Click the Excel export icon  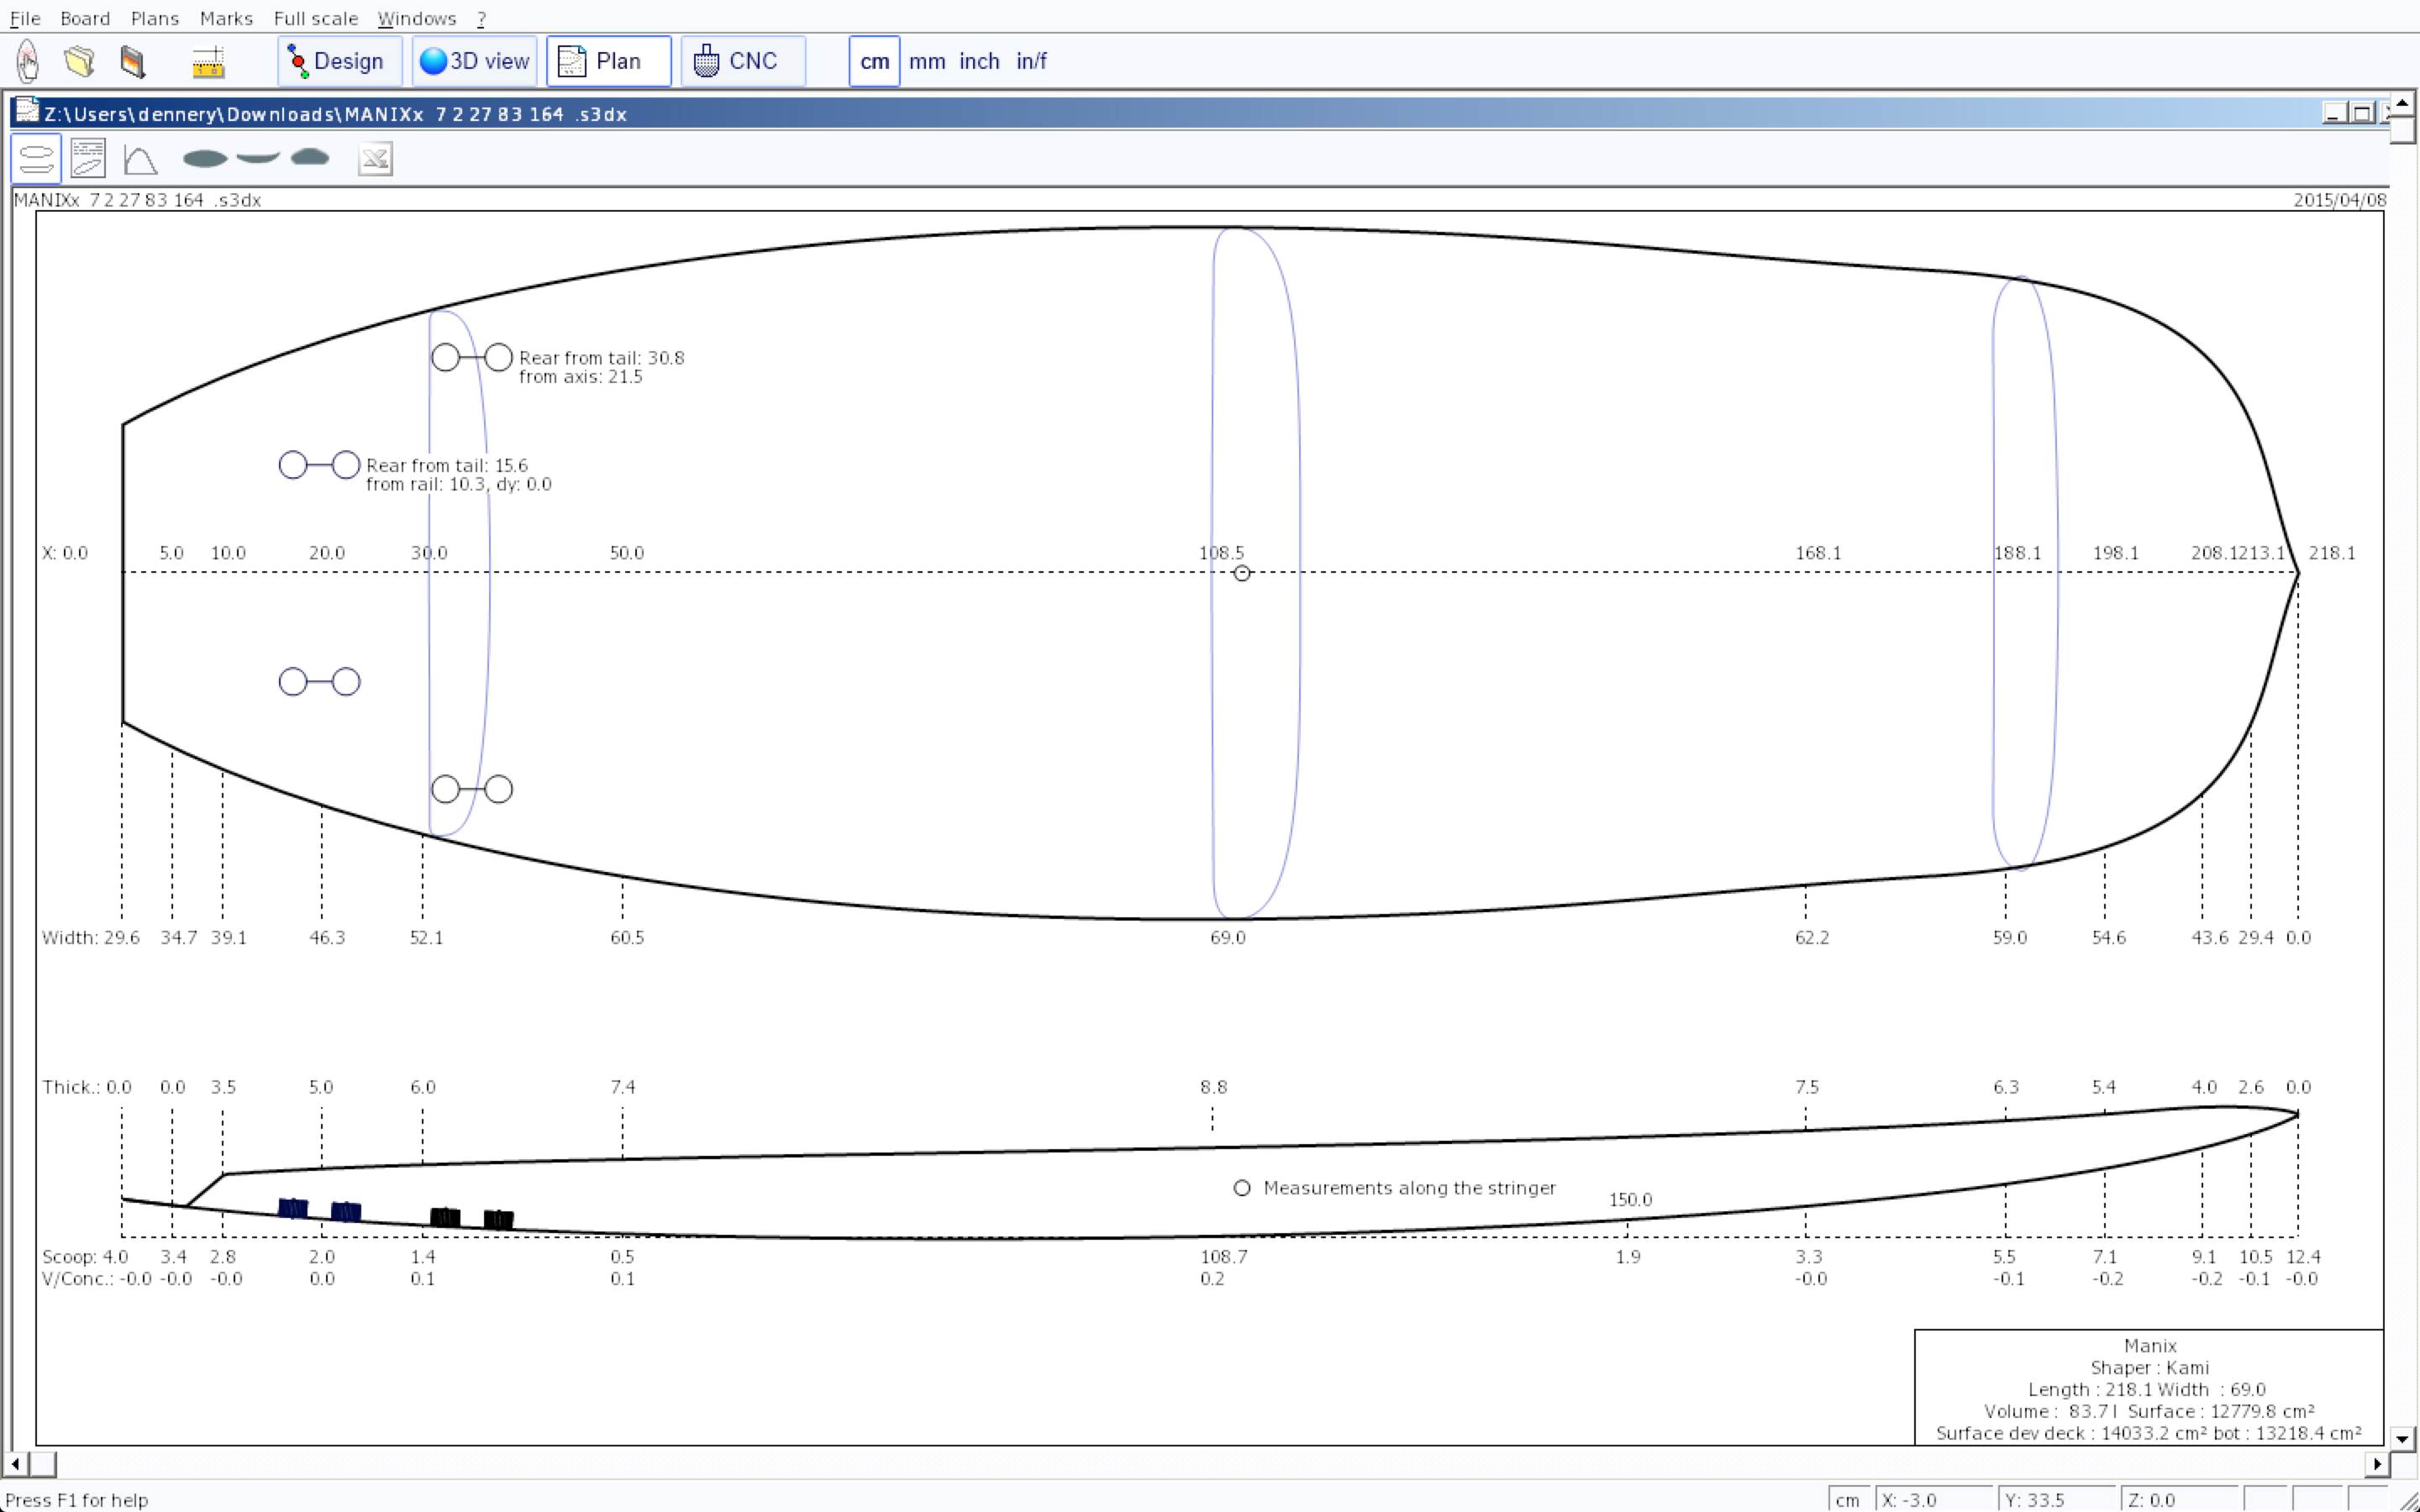375,159
